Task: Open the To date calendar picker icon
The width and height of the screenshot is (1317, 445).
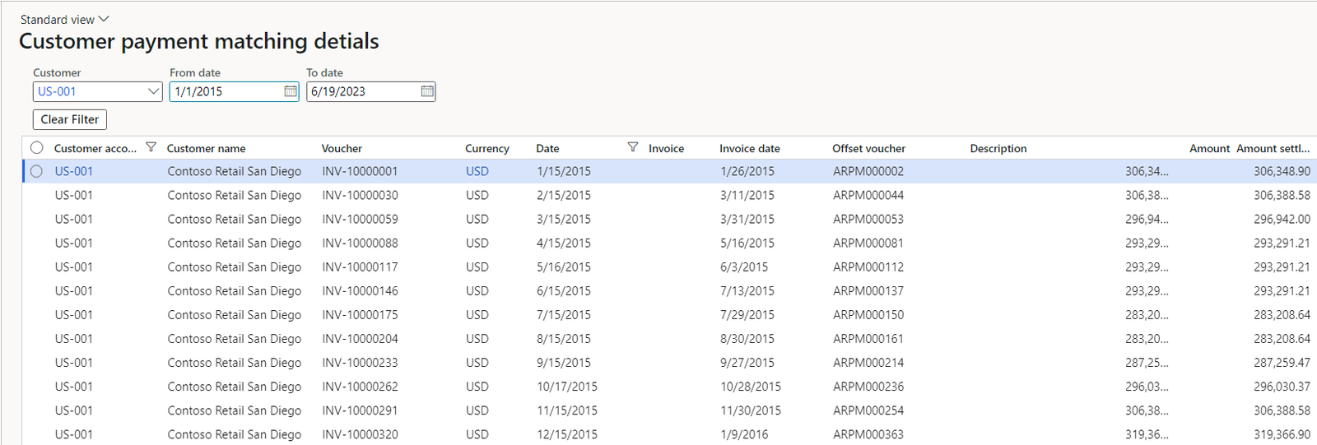Action: point(427,91)
